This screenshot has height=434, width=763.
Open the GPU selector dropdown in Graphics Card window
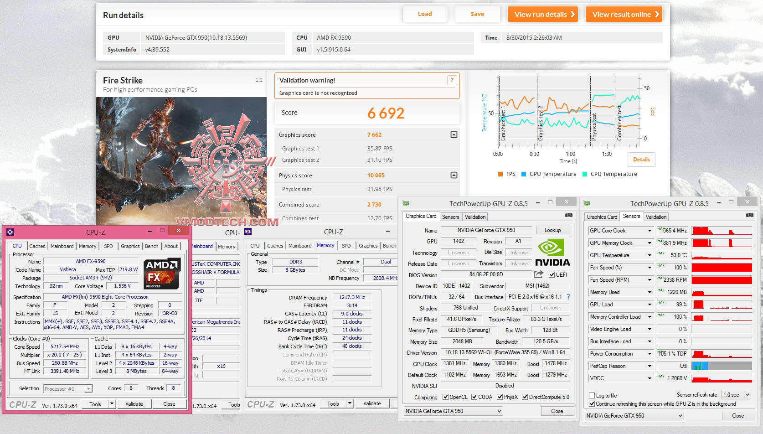click(453, 411)
